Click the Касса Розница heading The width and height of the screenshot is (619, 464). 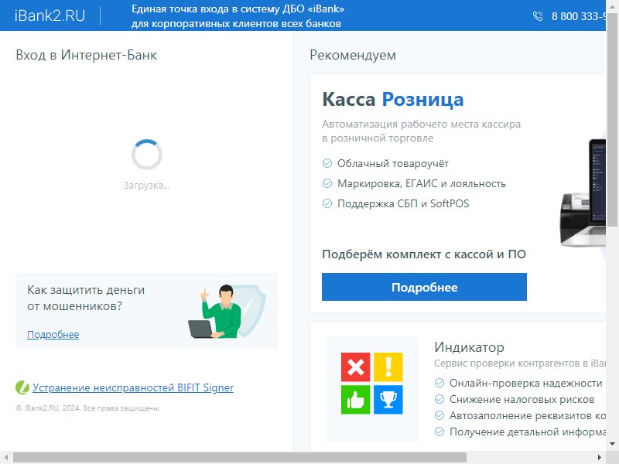393,100
